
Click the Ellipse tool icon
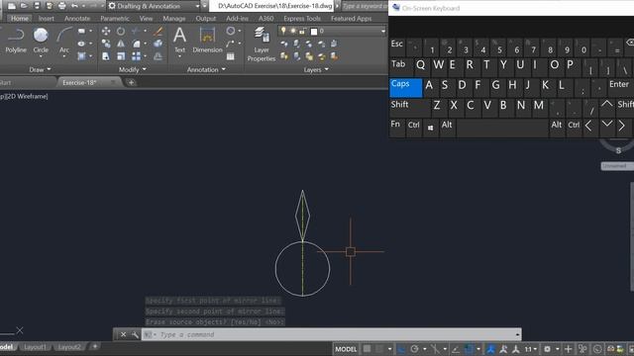coord(81,44)
